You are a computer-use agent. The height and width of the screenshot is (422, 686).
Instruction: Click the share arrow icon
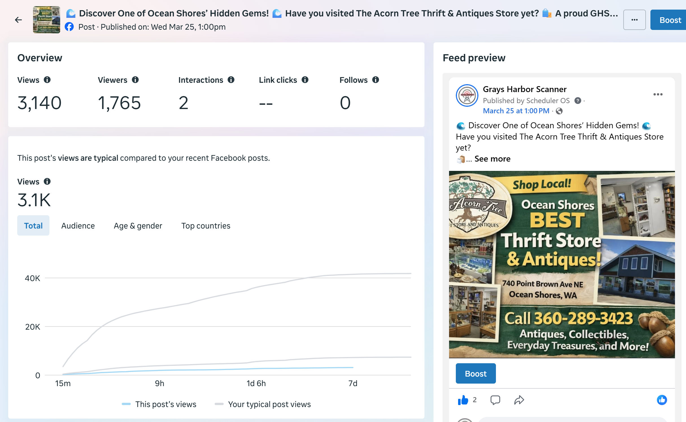click(x=519, y=400)
